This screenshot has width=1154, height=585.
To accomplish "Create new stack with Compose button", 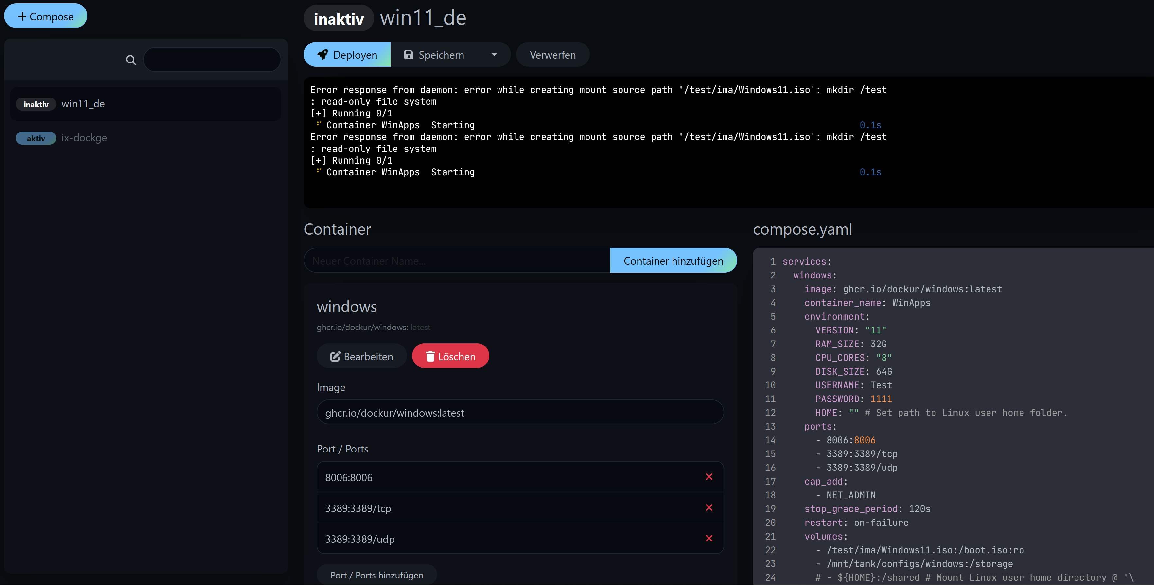I will pos(45,16).
